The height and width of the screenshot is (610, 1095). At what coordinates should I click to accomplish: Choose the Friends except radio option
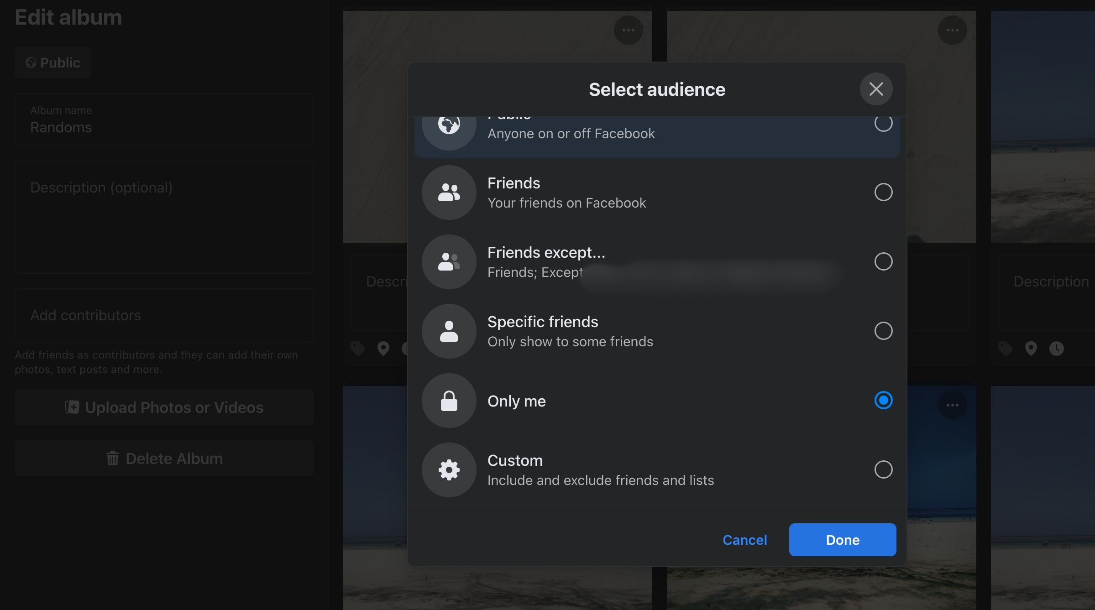[883, 261]
